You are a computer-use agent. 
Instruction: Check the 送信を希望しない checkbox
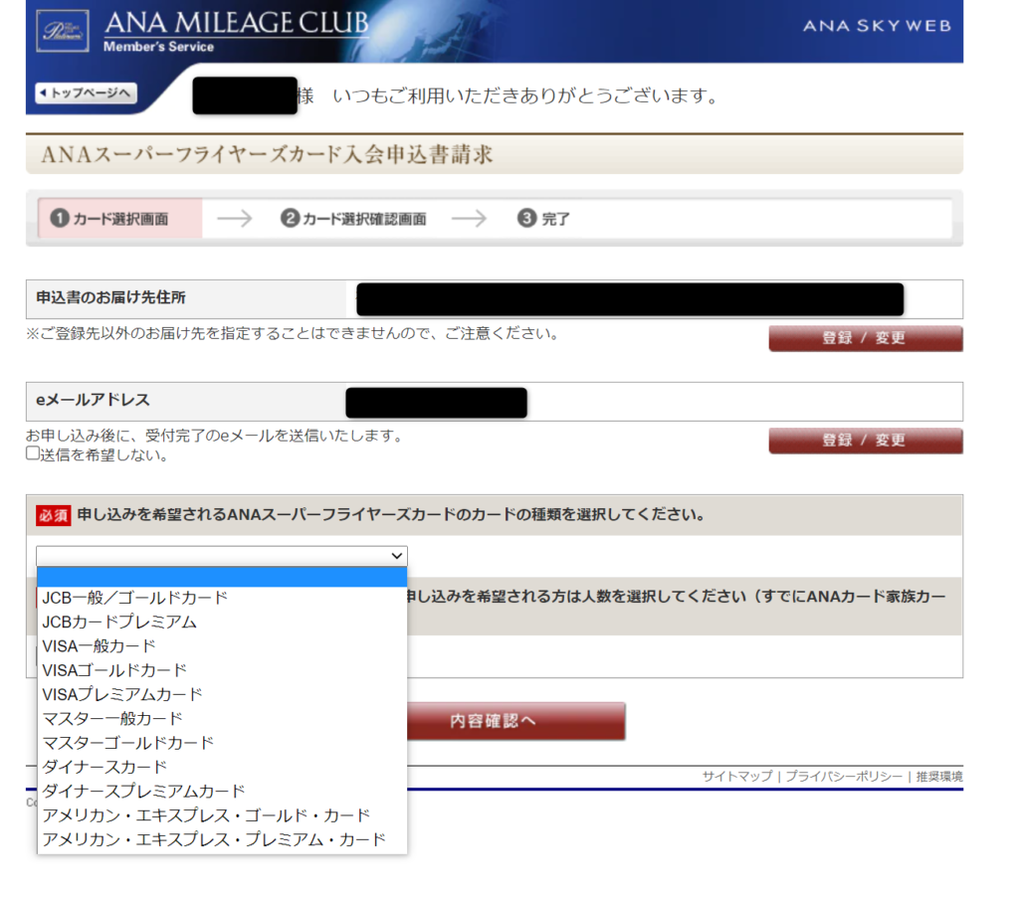coord(33,453)
